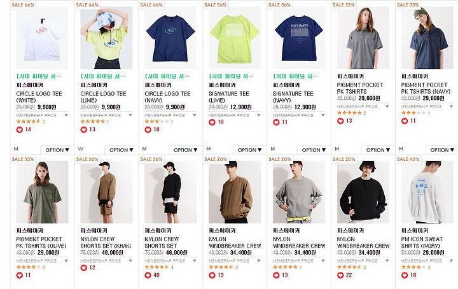Image resolution: width=458 pixels, height=289 pixels.
Task: Open CIRCLE LOGO TEE (NAVY) product link
Action: 167,97
